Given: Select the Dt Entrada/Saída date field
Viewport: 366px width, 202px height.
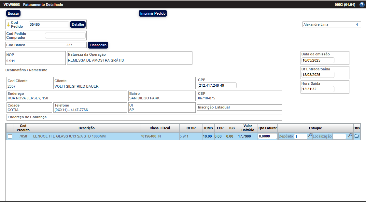Looking at the screenshot, I should 318,75.
